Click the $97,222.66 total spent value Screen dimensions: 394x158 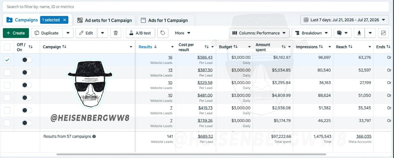click(x=281, y=137)
